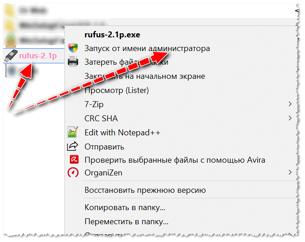Select the rufus-2.1p file name
305x242 pixels.
38,56
